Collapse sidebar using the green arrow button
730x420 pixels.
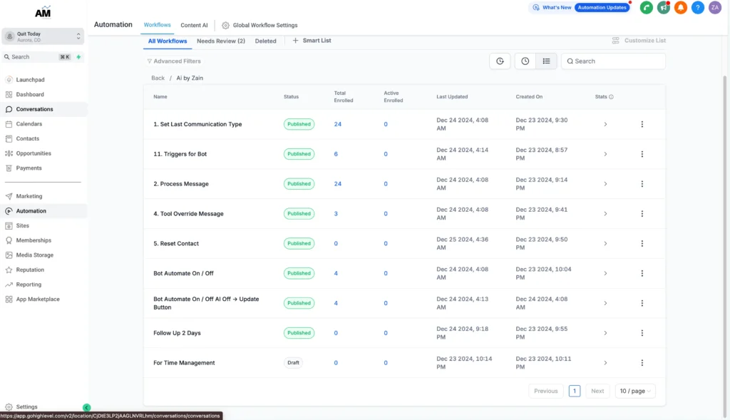[x=87, y=408]
